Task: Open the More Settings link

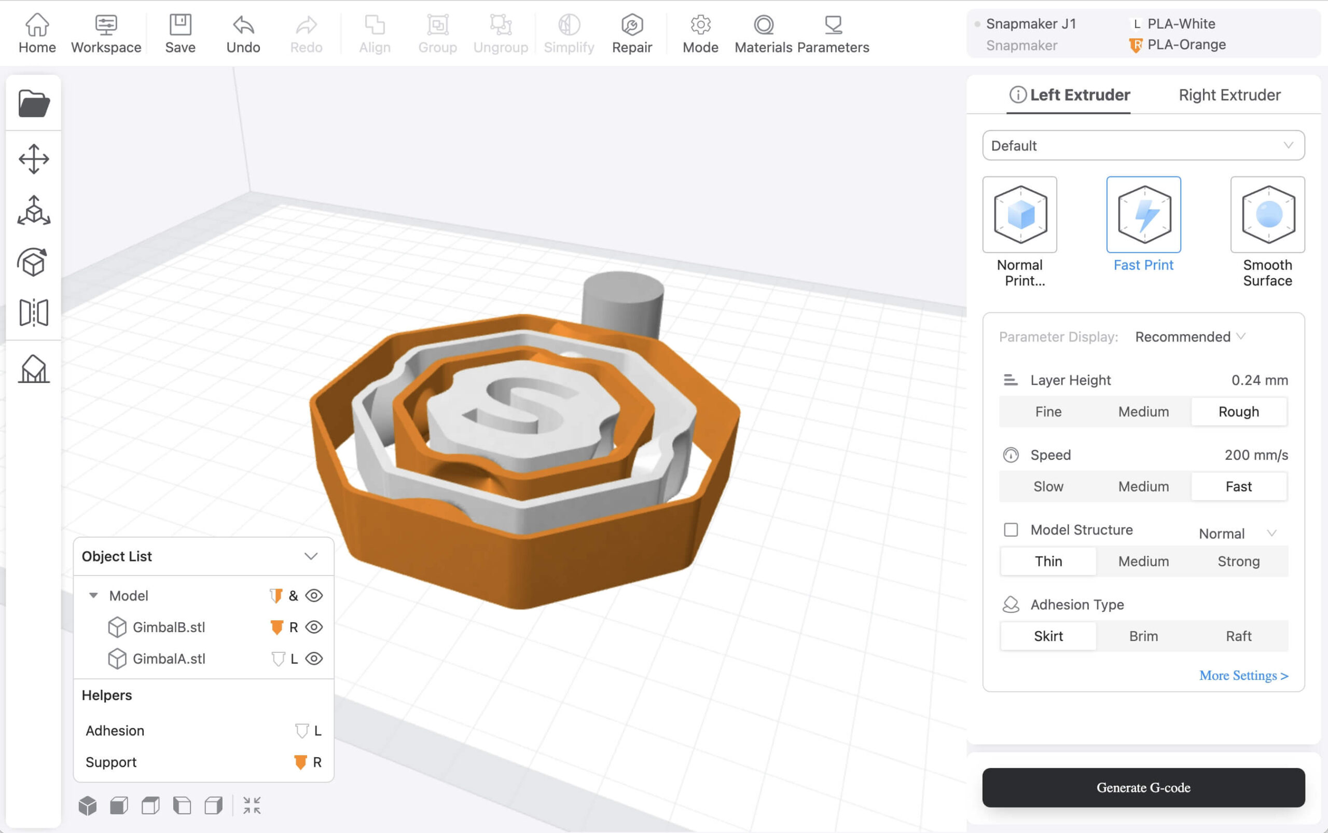Action: tap(1243, 675)
